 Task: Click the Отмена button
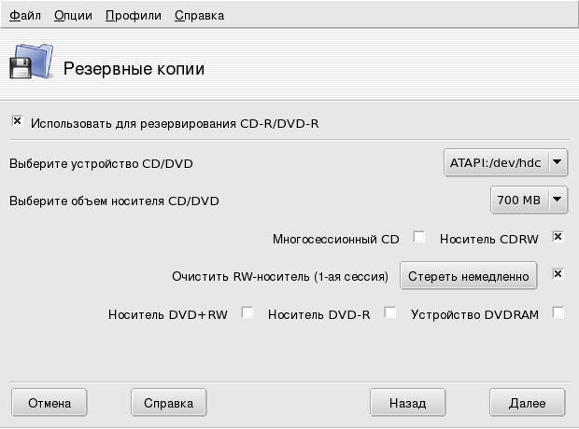point(49,403)
